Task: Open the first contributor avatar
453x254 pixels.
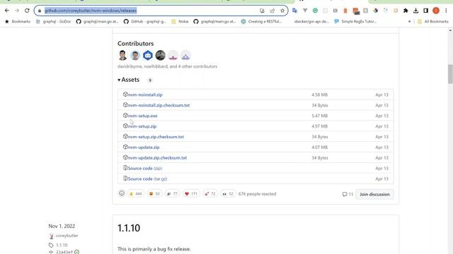Action: 122,55
